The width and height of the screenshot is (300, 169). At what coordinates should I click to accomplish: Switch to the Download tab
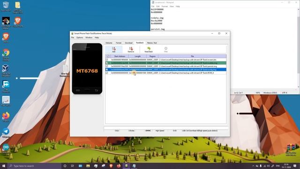129,43
